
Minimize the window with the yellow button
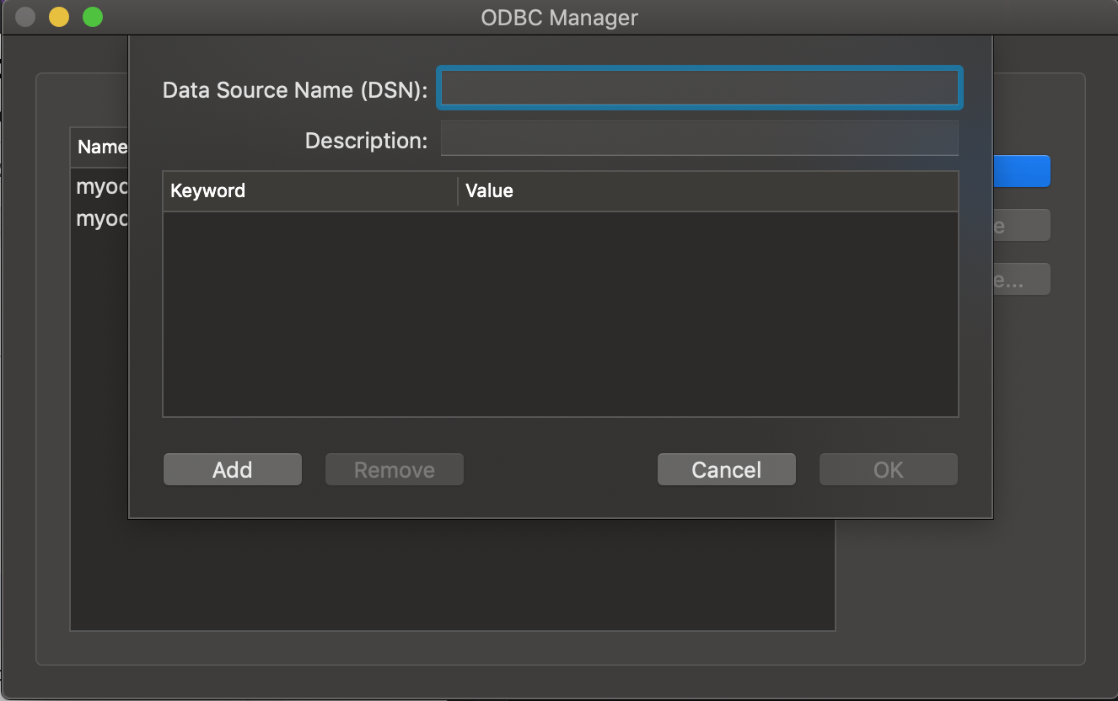(x=59, y=17)
